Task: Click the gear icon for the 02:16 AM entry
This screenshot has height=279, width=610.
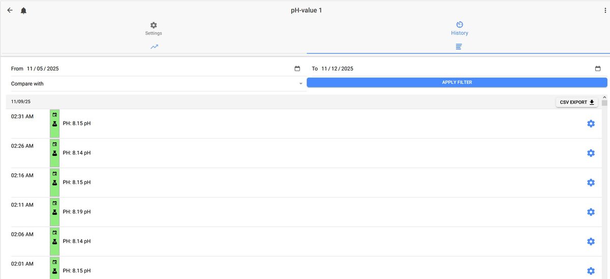Action: click(x=591, y=182)
